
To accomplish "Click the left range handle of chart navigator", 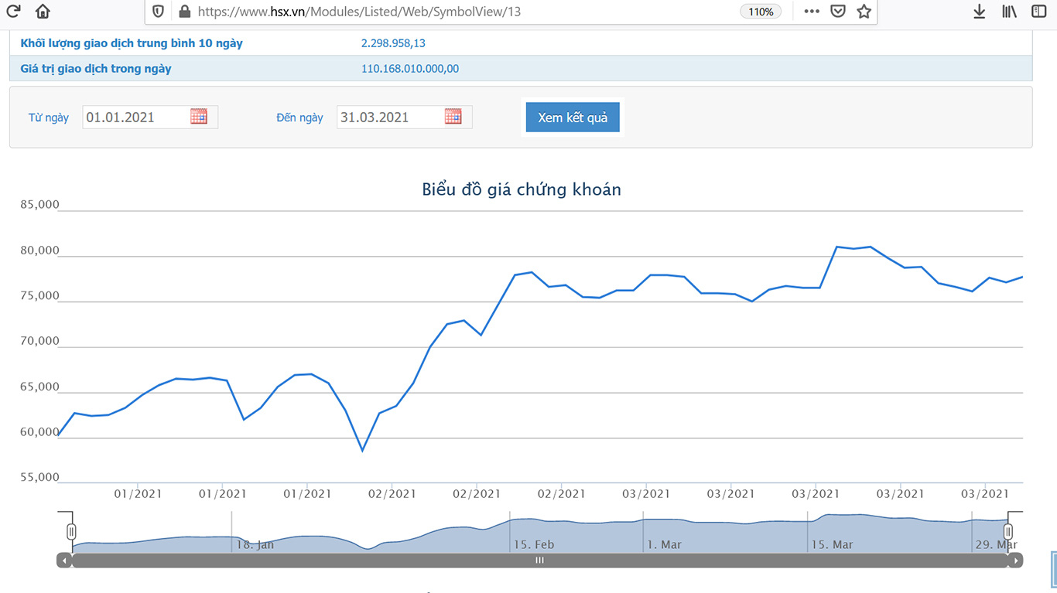I will pos(71,532).
